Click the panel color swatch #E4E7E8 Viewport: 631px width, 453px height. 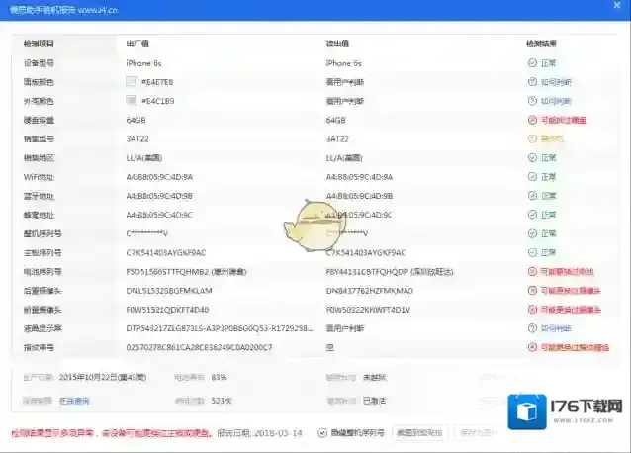132,82
